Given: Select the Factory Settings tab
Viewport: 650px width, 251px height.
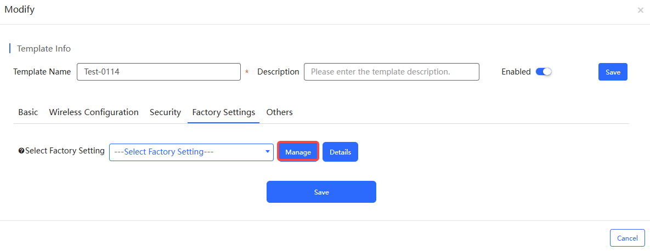Looking at the screenshot, I should pyautogui.click(x=223, y=112).
